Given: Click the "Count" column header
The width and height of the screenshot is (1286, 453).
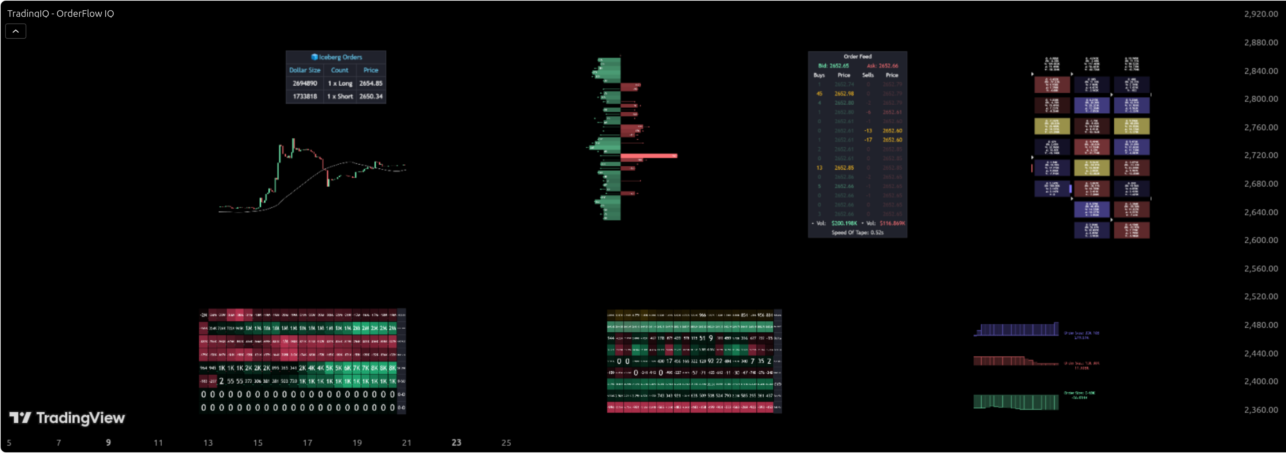Looking at the screenshot, I should point(339,70).
